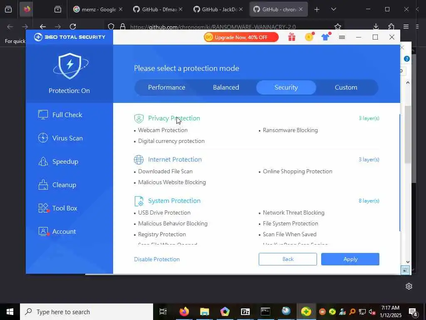Click the gold coin rewards icon
426x320 pixels.
(309, 37)
